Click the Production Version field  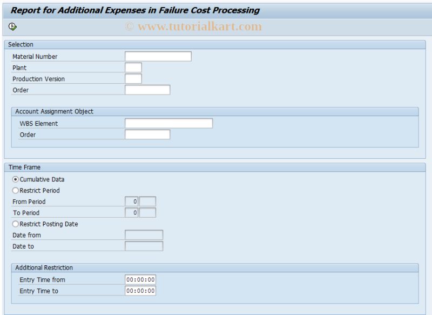pos(132,78)
